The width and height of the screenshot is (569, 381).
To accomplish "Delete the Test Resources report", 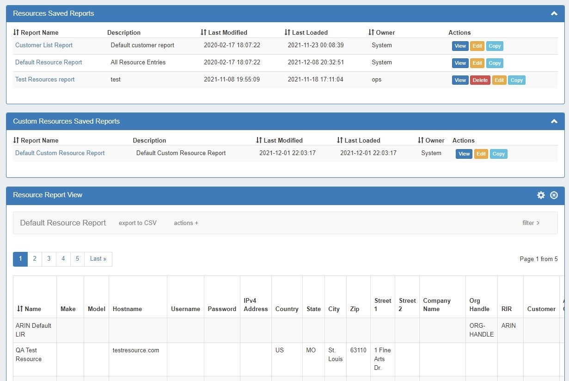I will point(480,80).
